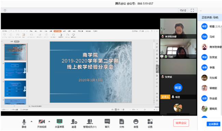This screenshot has width=222, height=131.
Task: Click the blue 全体静音 button
Action: pos(213,124)
